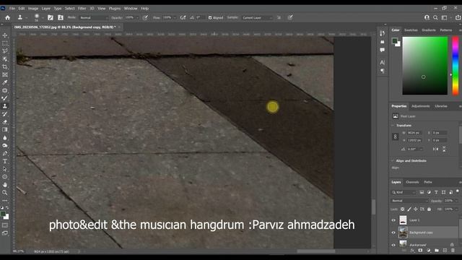This screenshot has height=260, width=462.
Task: Hide Layer 1 via eye icon
Action: coord(393,220)
